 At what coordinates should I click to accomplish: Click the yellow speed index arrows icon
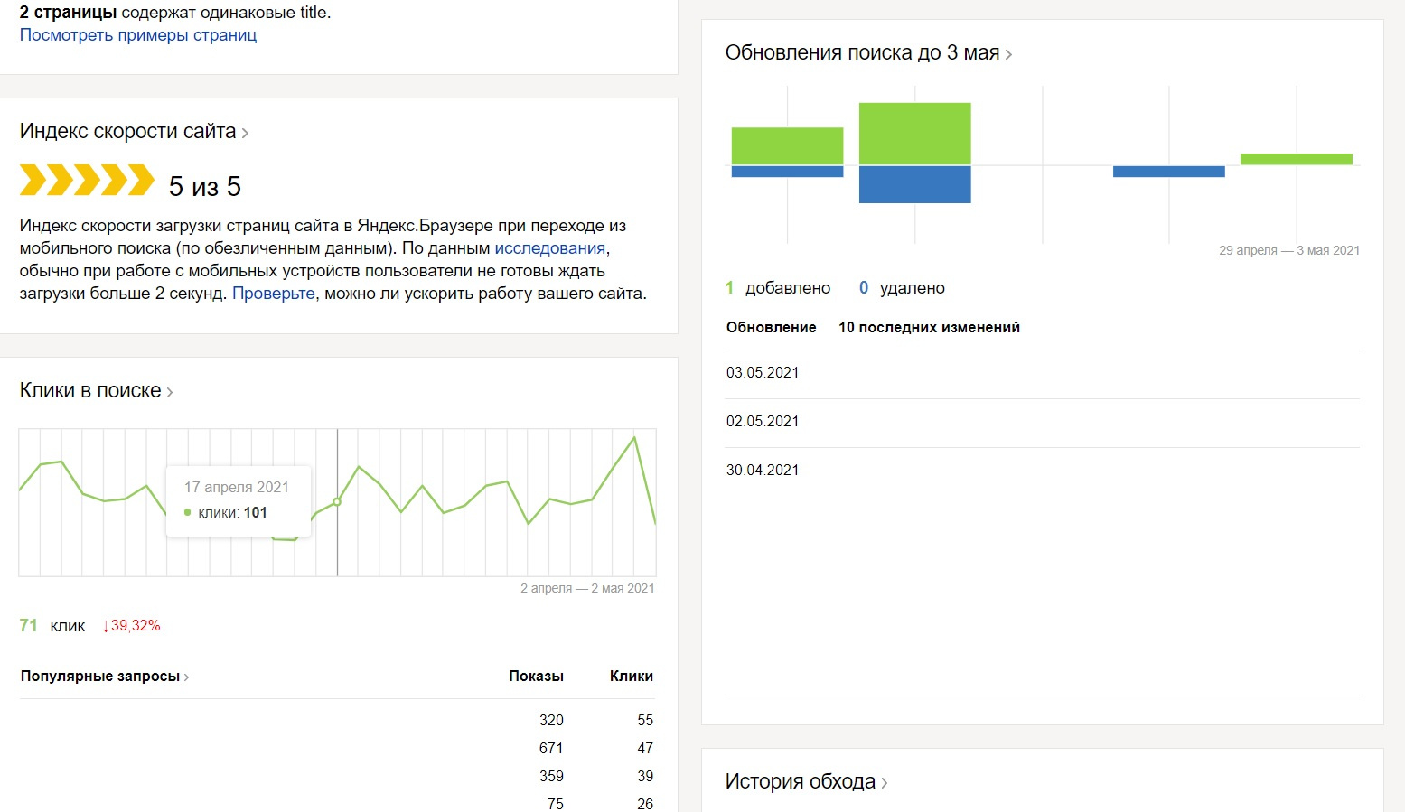click(87, 181)
